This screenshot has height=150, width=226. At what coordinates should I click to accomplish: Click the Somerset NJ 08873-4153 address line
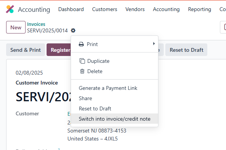pyautogui.click(x=97, y=131)
